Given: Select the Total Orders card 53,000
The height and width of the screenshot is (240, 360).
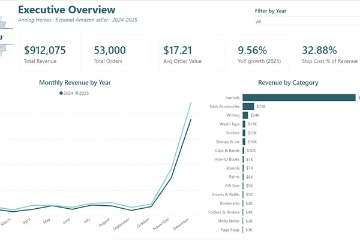Looking at the screenshot, I should click(x=120, y=53).
